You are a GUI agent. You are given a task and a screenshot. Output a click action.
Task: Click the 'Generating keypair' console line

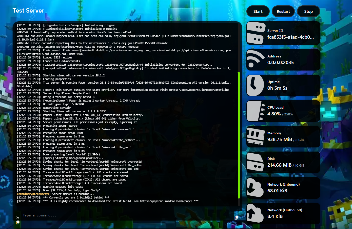coord(44,108)
